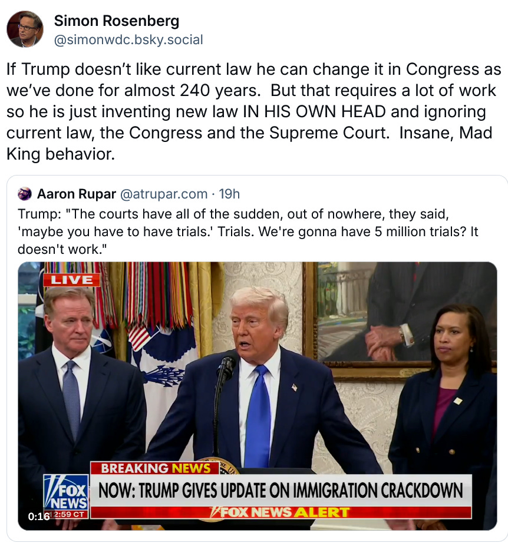Open the 19h timestamp link

229,194
